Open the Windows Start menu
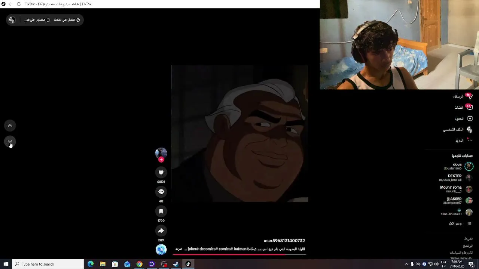The height and width of the screenshot is (269, 479). tap(6, 264)
